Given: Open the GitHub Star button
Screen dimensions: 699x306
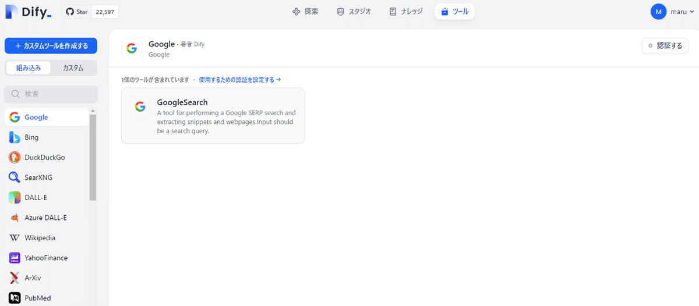Looking at the screenshot, I should pyautogui.click(x=76, y=12).
